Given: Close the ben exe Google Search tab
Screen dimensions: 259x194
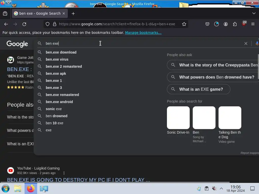Looking at the screenshot, I should tap(64, 14).
